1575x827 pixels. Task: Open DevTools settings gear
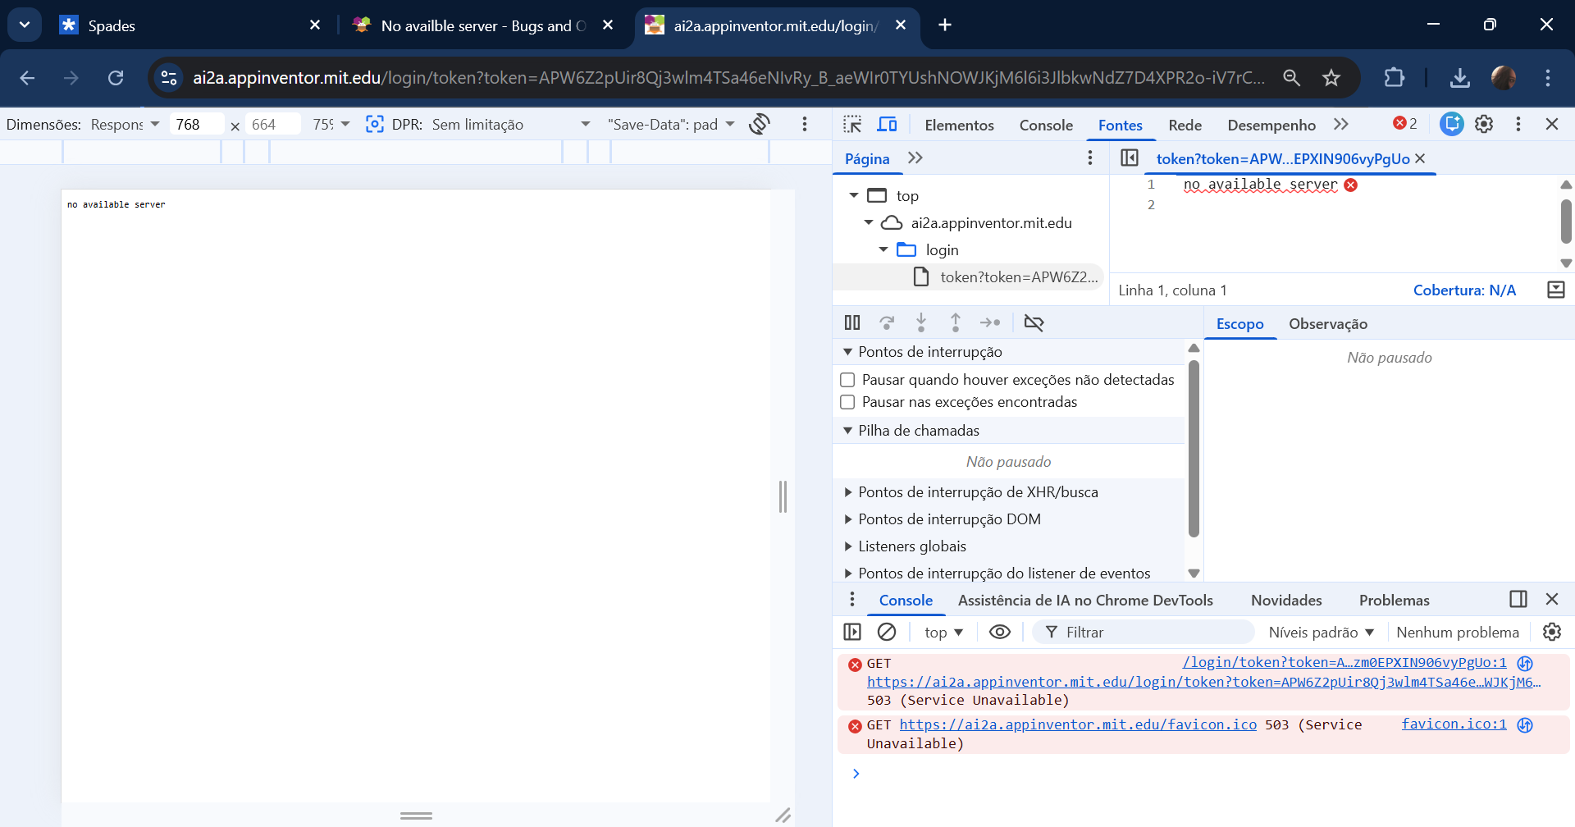pyautogui.click(x=1484, y=124)
